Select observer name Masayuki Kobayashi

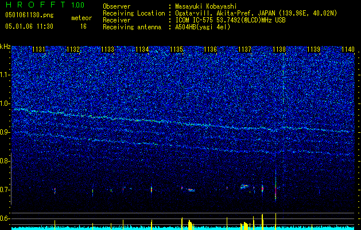(x=206, y=6)
